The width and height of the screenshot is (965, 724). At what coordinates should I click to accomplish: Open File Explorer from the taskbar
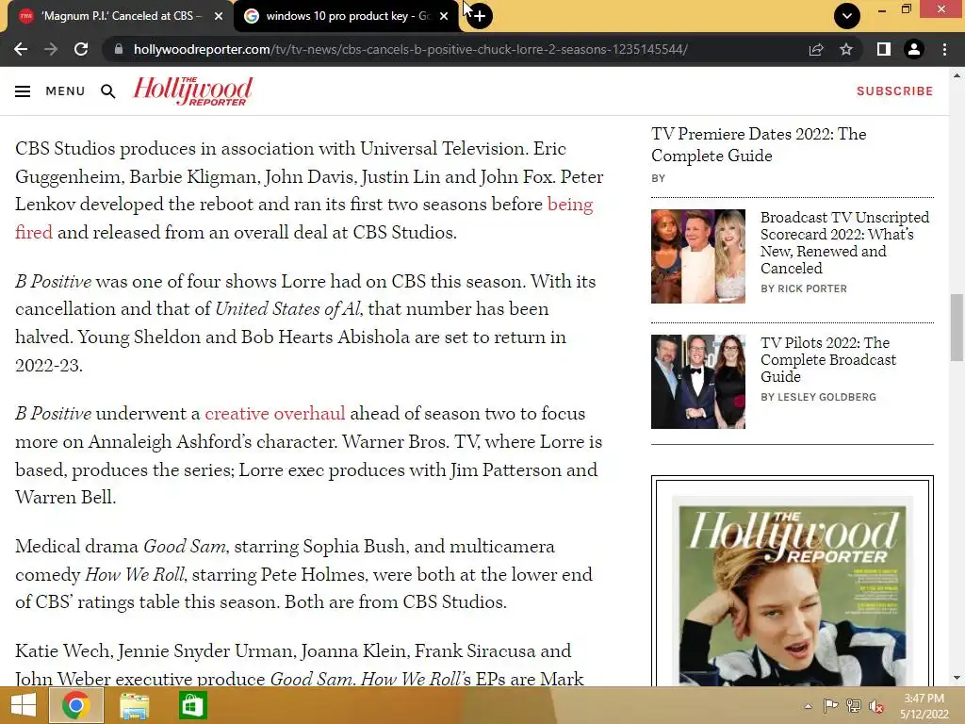point(134,706)
